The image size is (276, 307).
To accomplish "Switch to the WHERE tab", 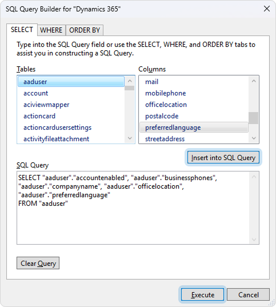I will point(51,30).
